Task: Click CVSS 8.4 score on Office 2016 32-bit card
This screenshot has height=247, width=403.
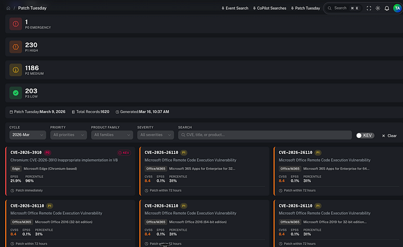Action: click(13, 234)
